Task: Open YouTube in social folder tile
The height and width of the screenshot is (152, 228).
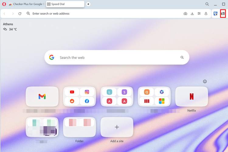Action: coord(72,92)
